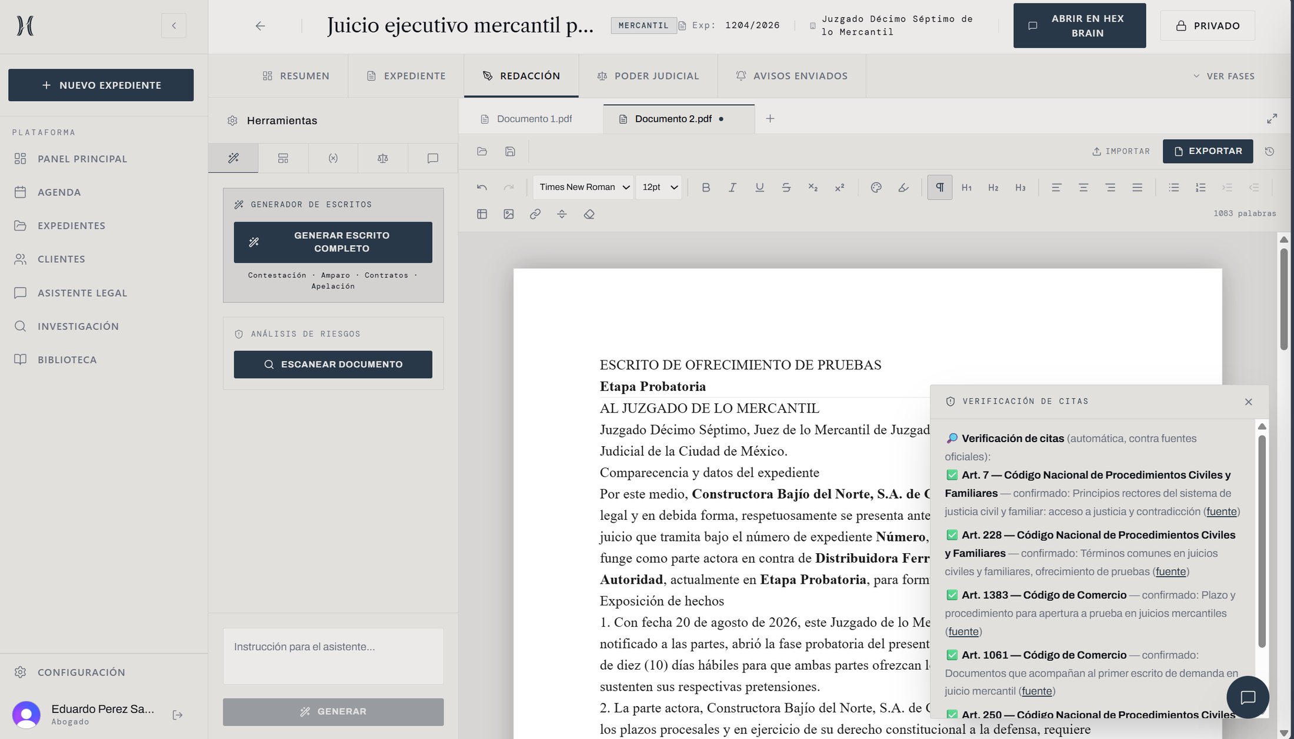Open the variables (x) tools tab
Viewport: 1294px width, 739px height.
pyautogui.click(x=333, y=158)
